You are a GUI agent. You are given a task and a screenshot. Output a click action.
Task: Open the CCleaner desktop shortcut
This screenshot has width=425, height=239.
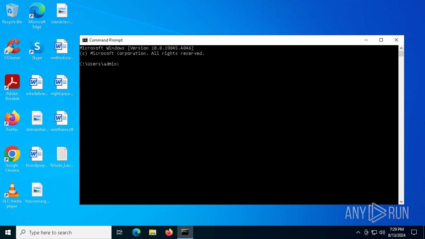pos(12,50)
